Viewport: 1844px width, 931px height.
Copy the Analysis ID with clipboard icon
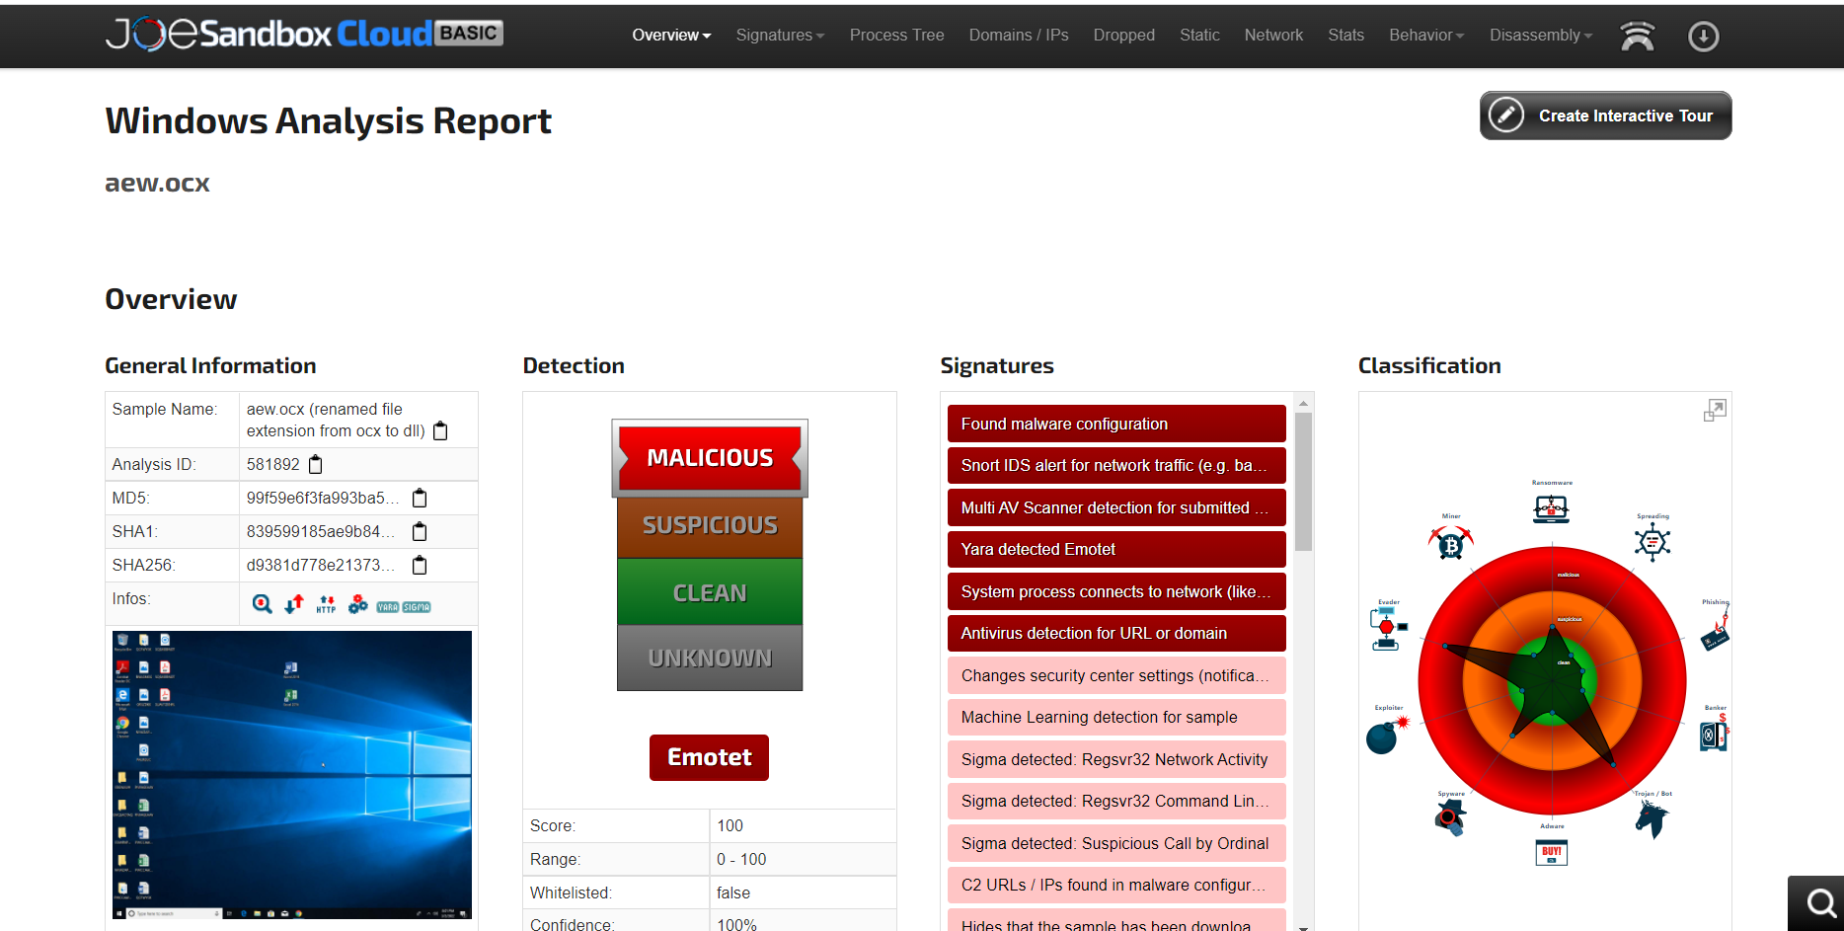click(316, 464)
